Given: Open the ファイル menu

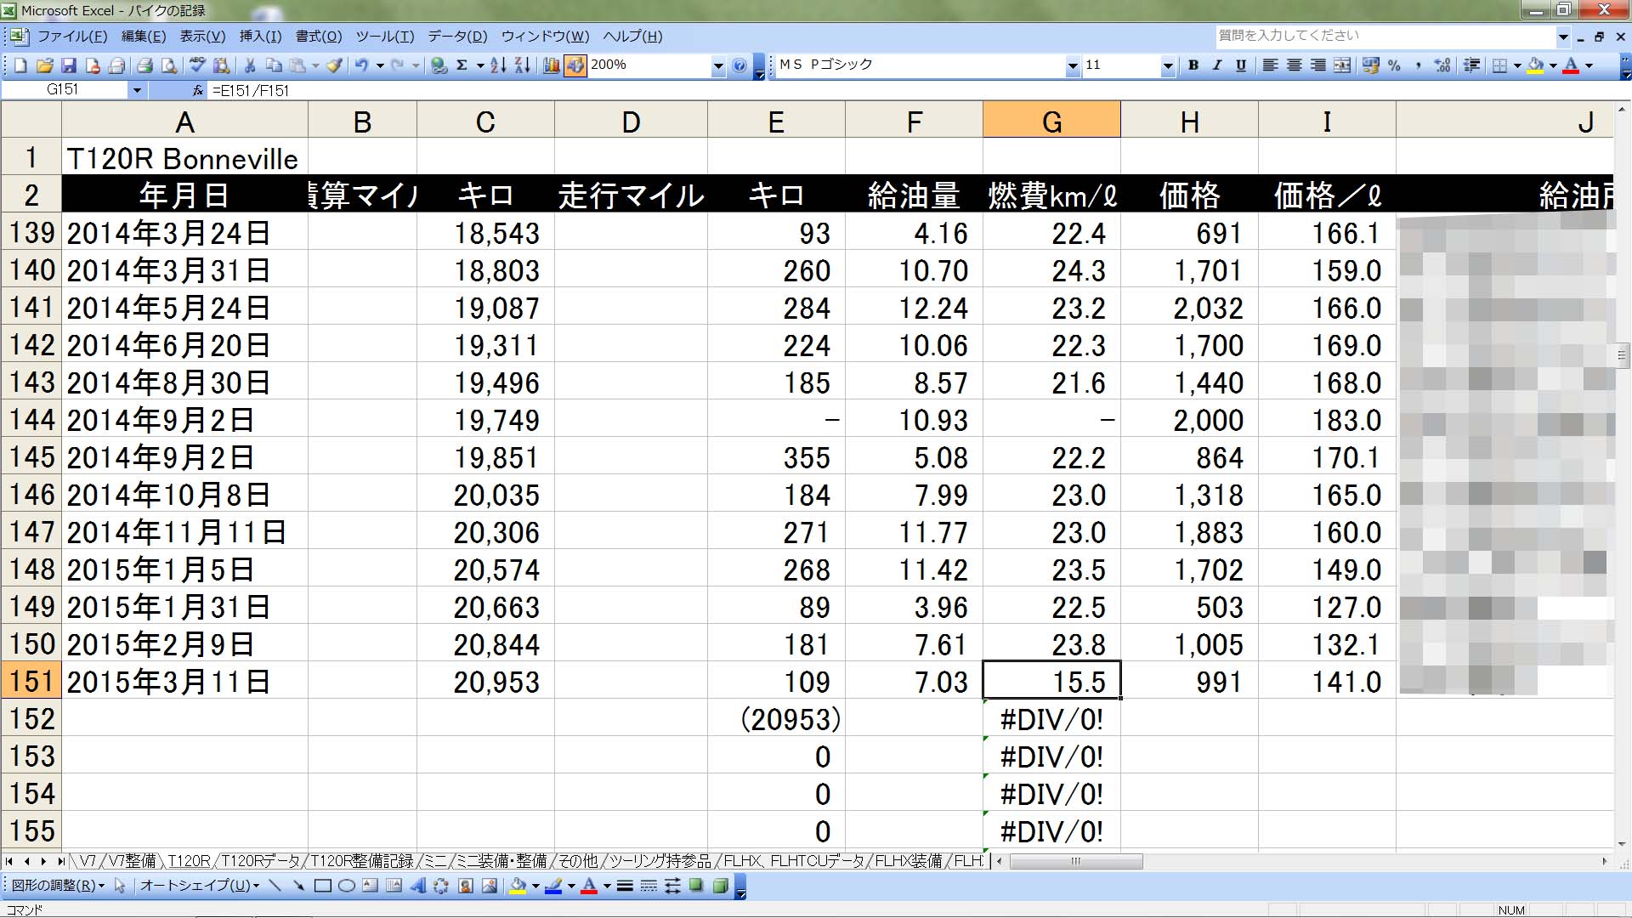Looking at the screenshot, I should tap(72, 37).
